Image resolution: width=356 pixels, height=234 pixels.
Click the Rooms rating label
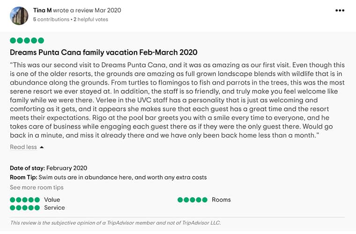click(x=221, y=199)
